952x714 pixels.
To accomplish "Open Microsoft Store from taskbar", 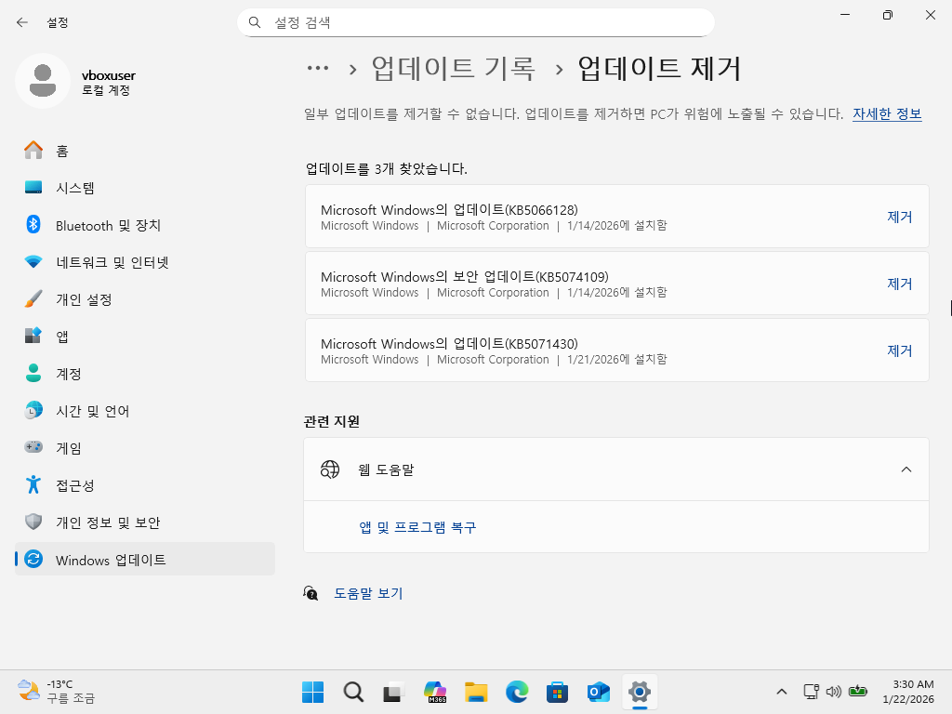I will click(558, 692).
